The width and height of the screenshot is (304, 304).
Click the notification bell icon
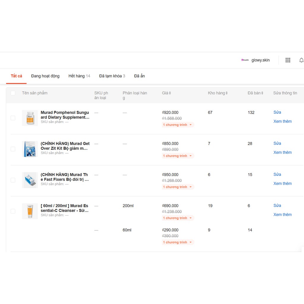tap(301, 60)
